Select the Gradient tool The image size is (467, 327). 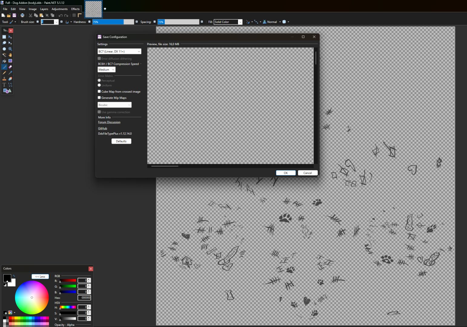pos(10,61)
